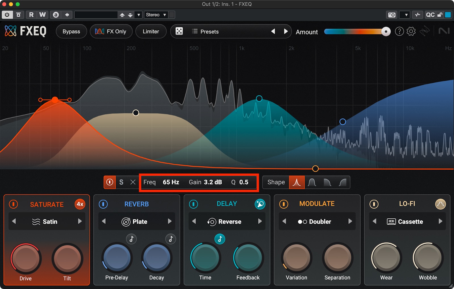The height and width of the screenshot is (289, 454).
Task: Click the Drive knob
Action: [26, 258]
